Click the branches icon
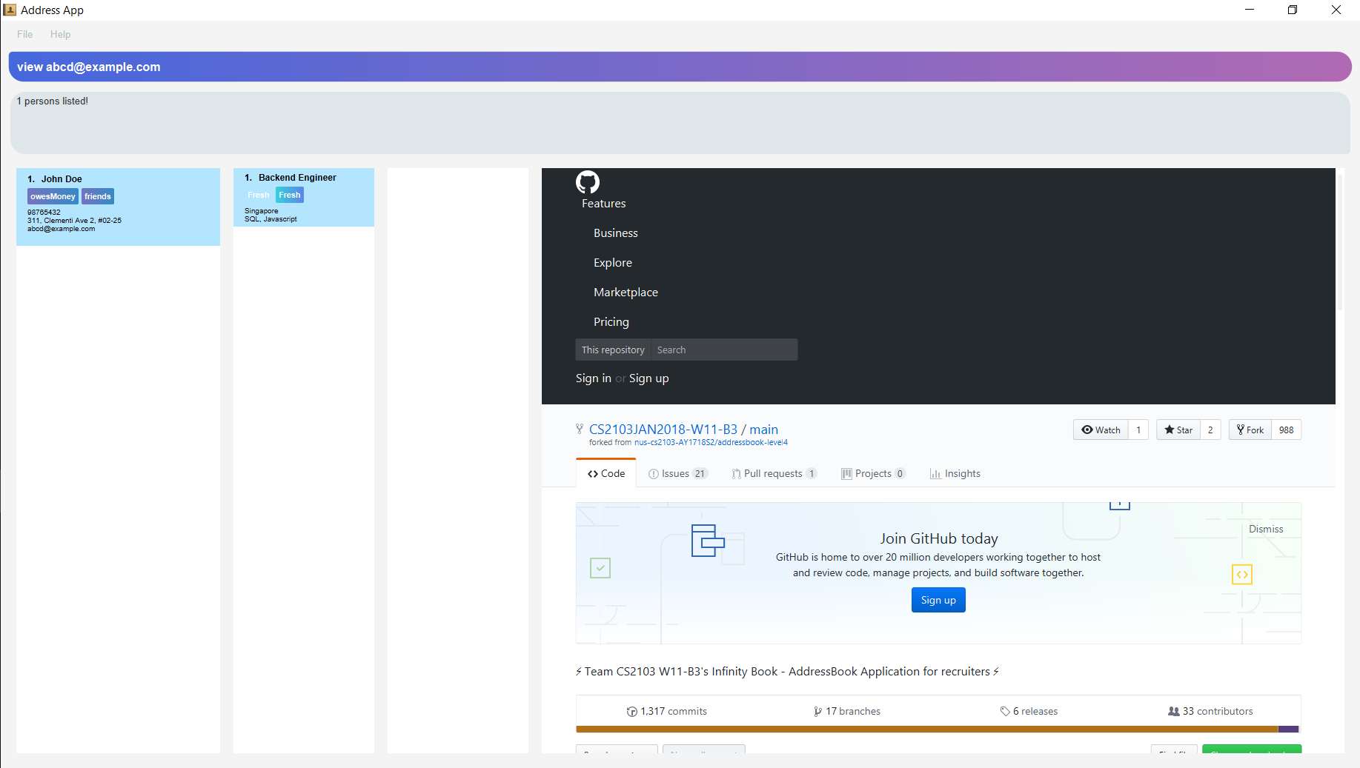Image resolution: width=1360 pixels, height=768 pixels. tap(817, 712)
